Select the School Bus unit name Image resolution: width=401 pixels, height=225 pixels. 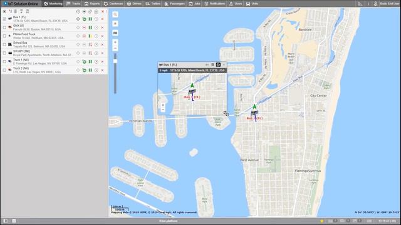pyautogui.click(x=20, y=42)
